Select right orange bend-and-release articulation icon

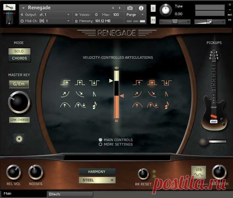coord(153,105)
